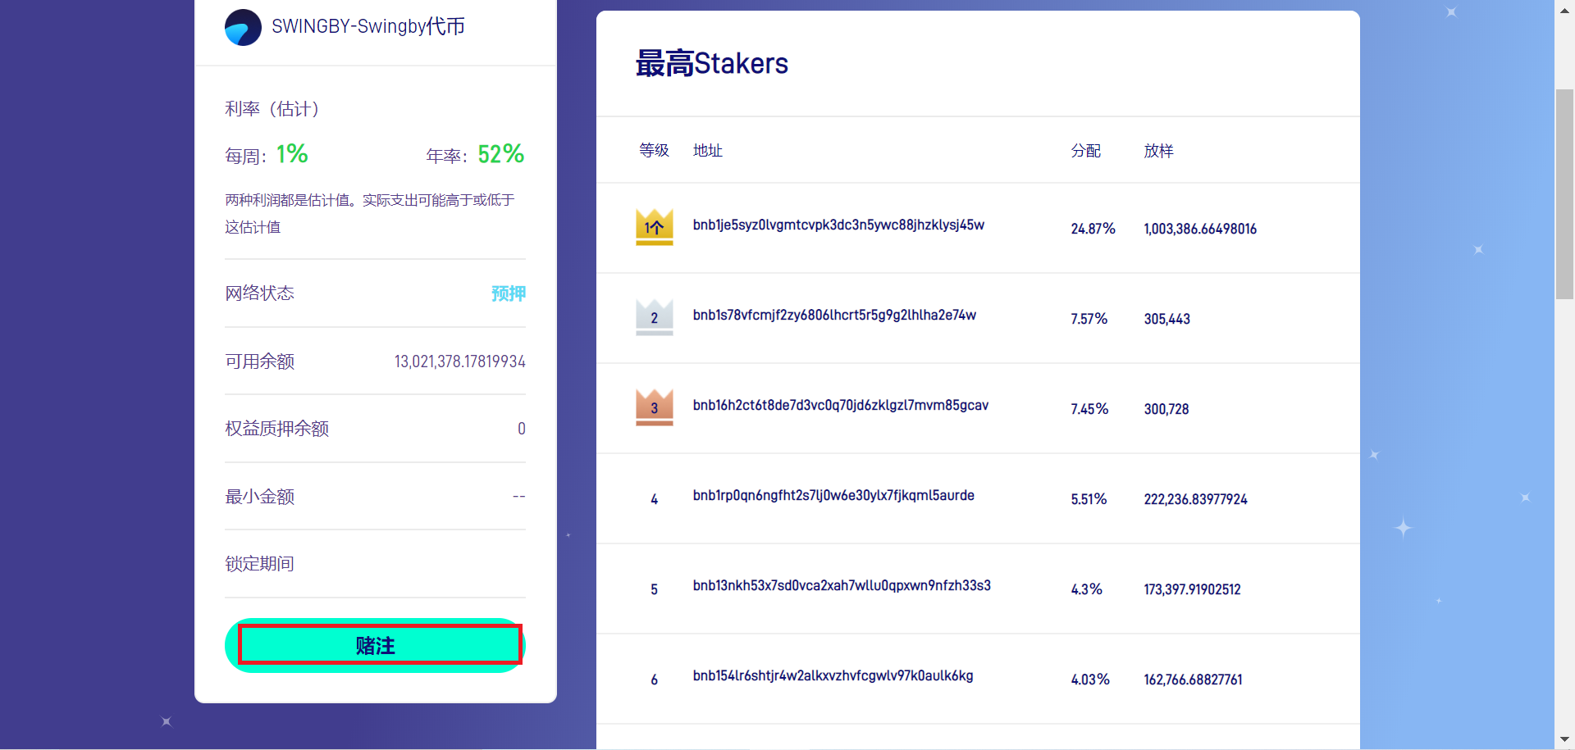The width and height of the screenshot is (1575, 750).
Task: Click the 最高Stakers heading
Action: tap(712, 63)
